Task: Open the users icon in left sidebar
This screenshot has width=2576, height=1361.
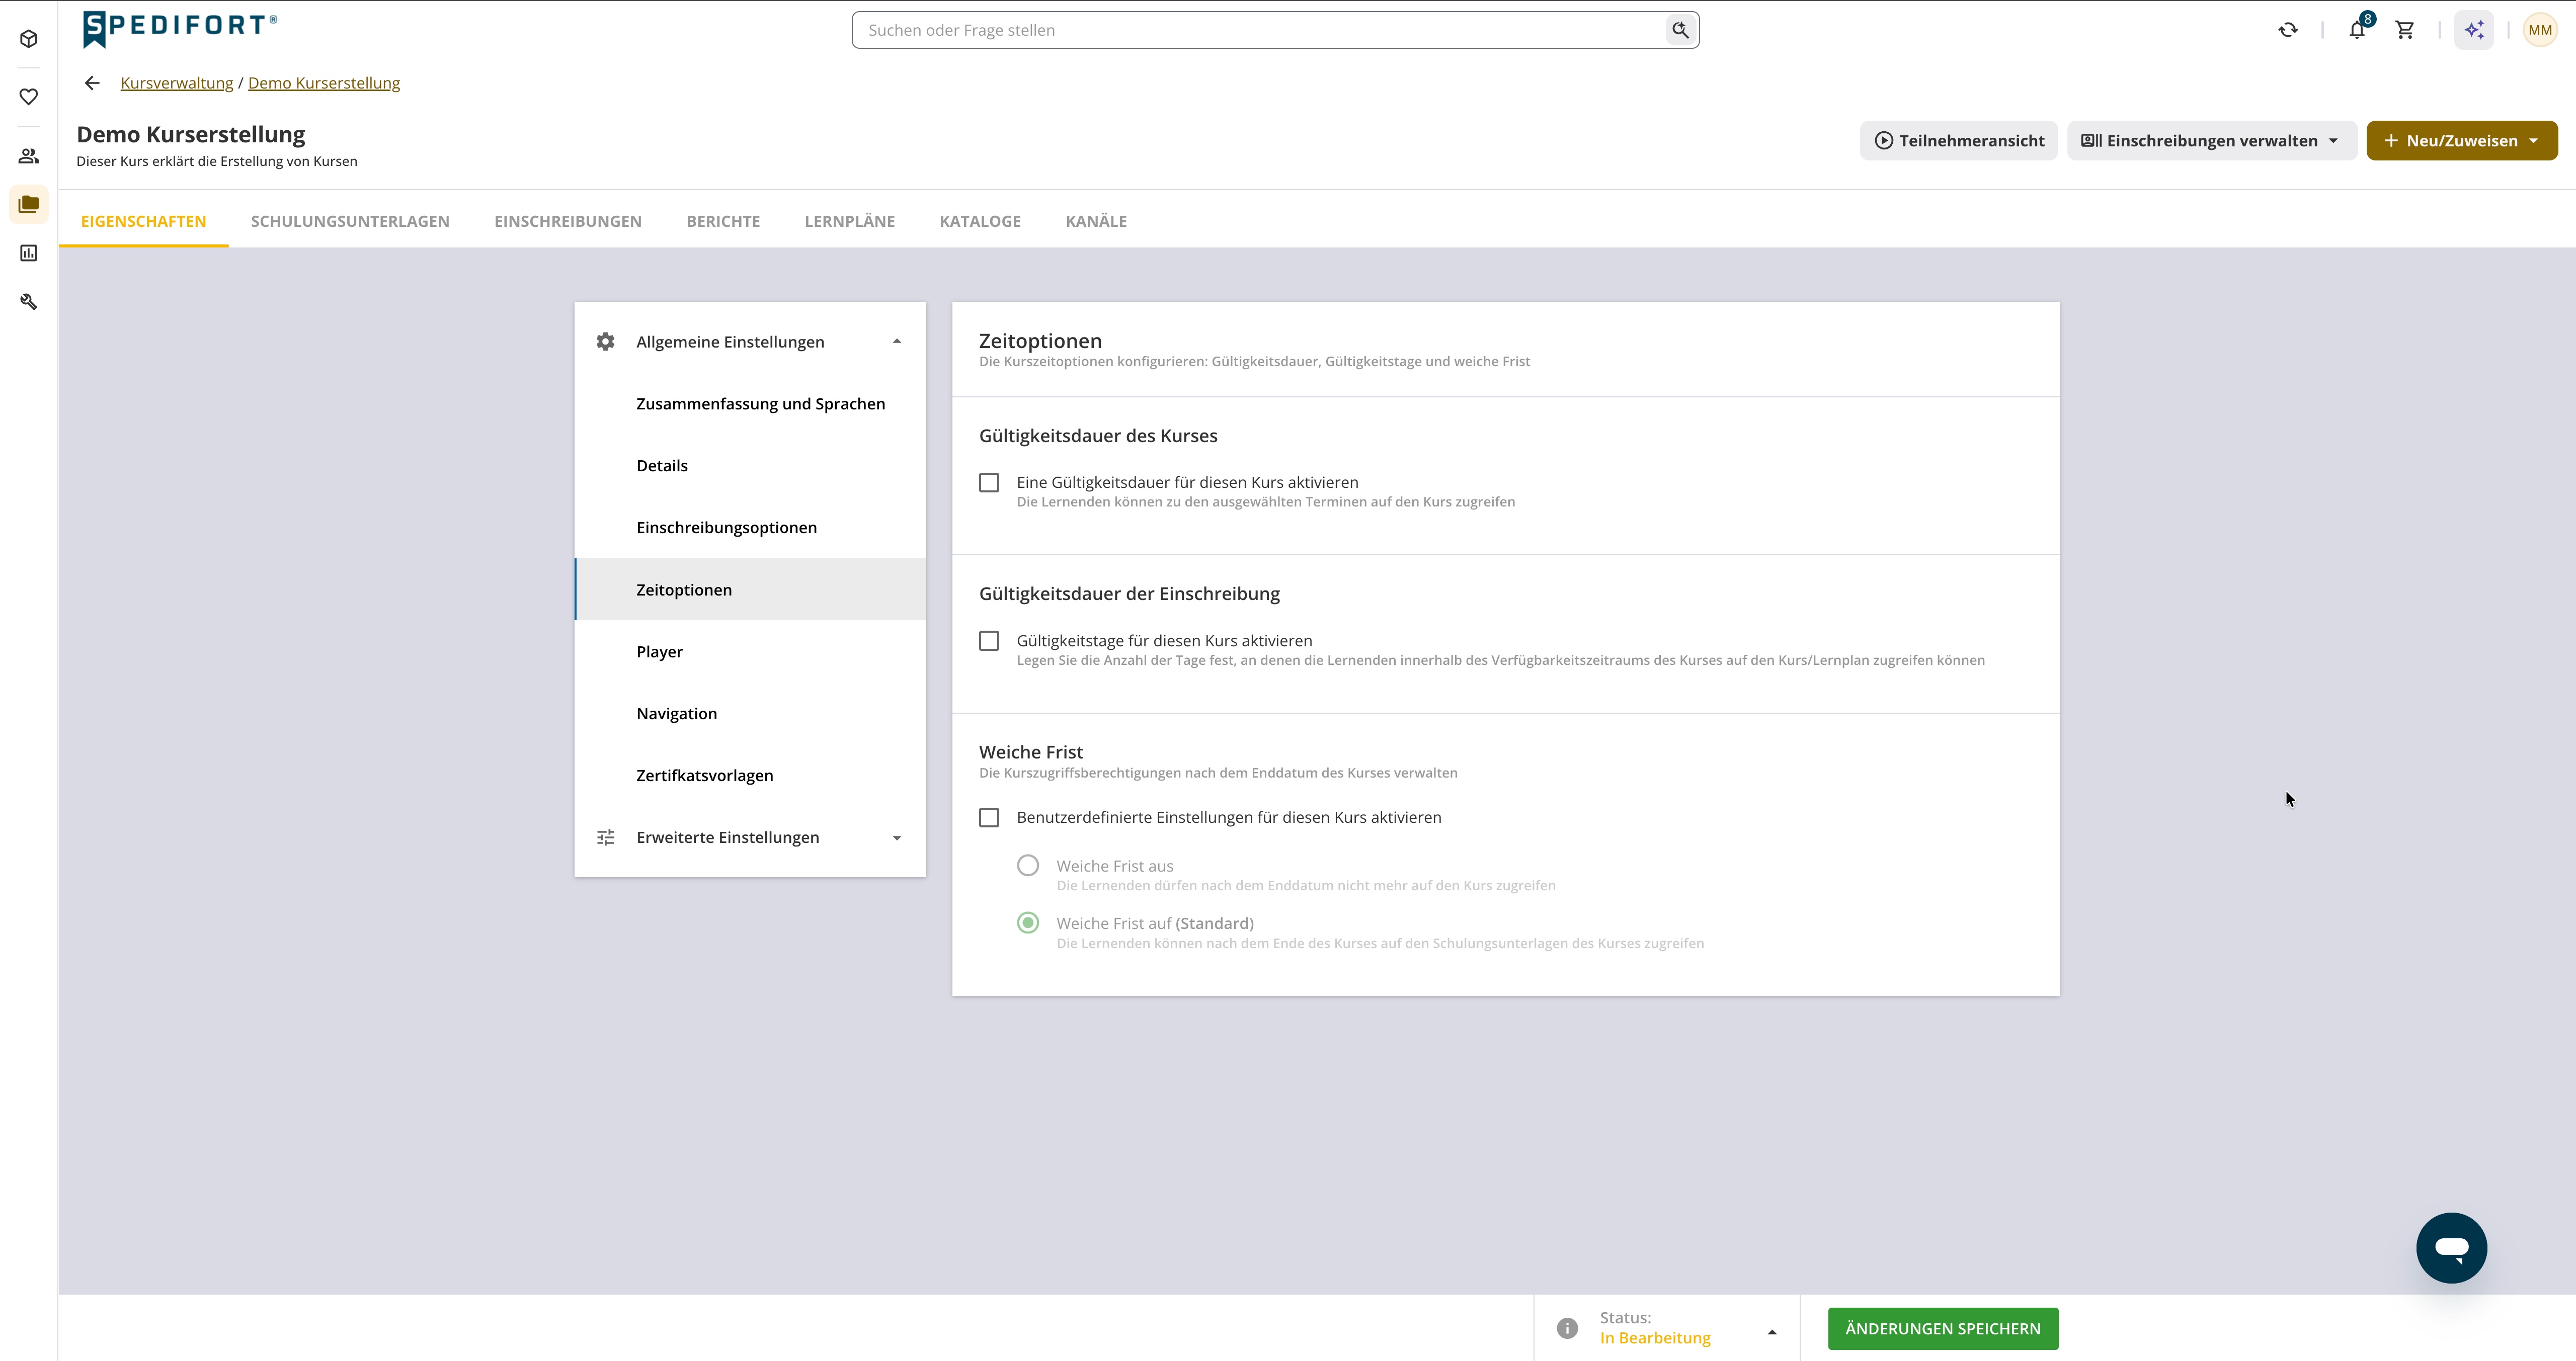Action: click(x=29, y=156)
